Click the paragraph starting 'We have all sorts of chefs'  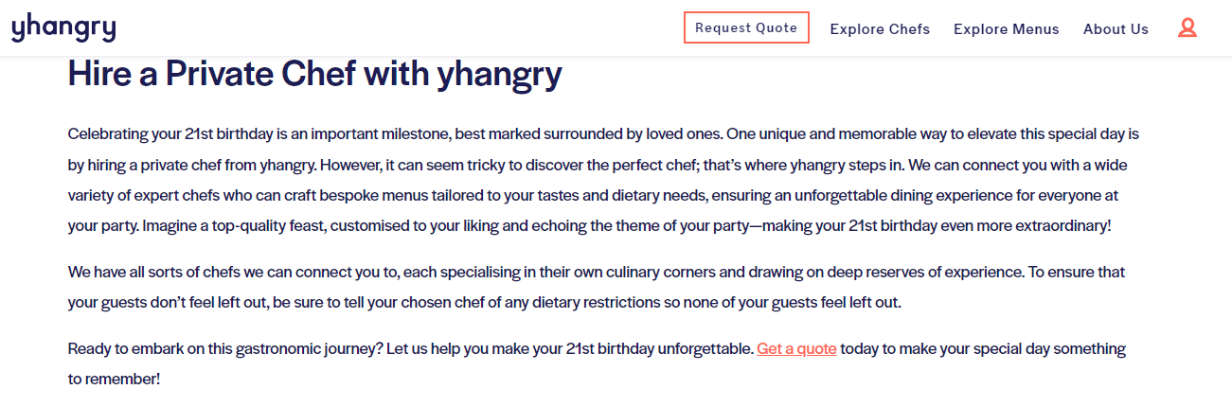[597, 288]
